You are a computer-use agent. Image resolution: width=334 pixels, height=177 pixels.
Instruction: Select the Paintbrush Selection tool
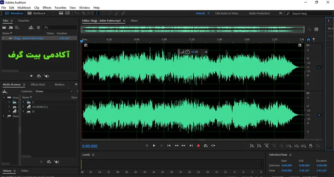116,13
